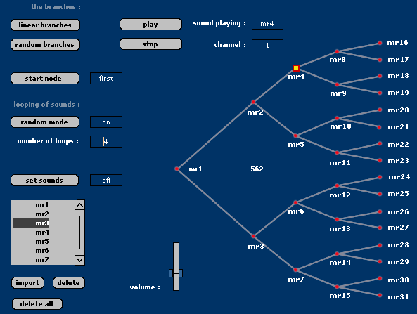Click the mr12 node dot

tap(337, 185)
